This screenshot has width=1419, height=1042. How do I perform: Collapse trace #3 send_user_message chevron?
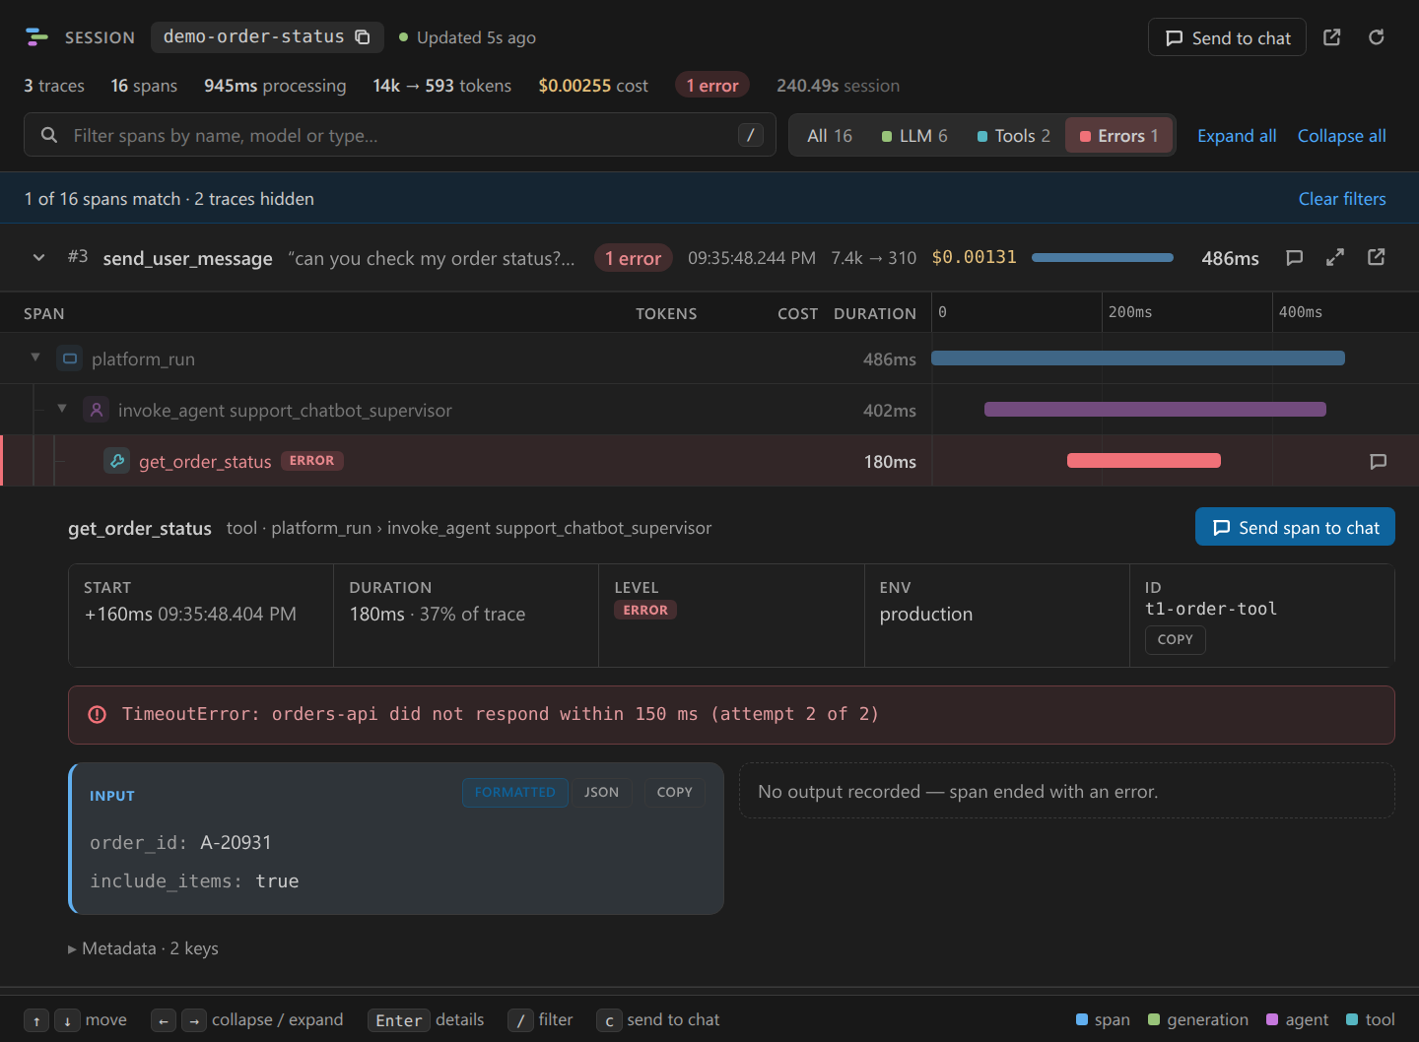coord(39,258)
